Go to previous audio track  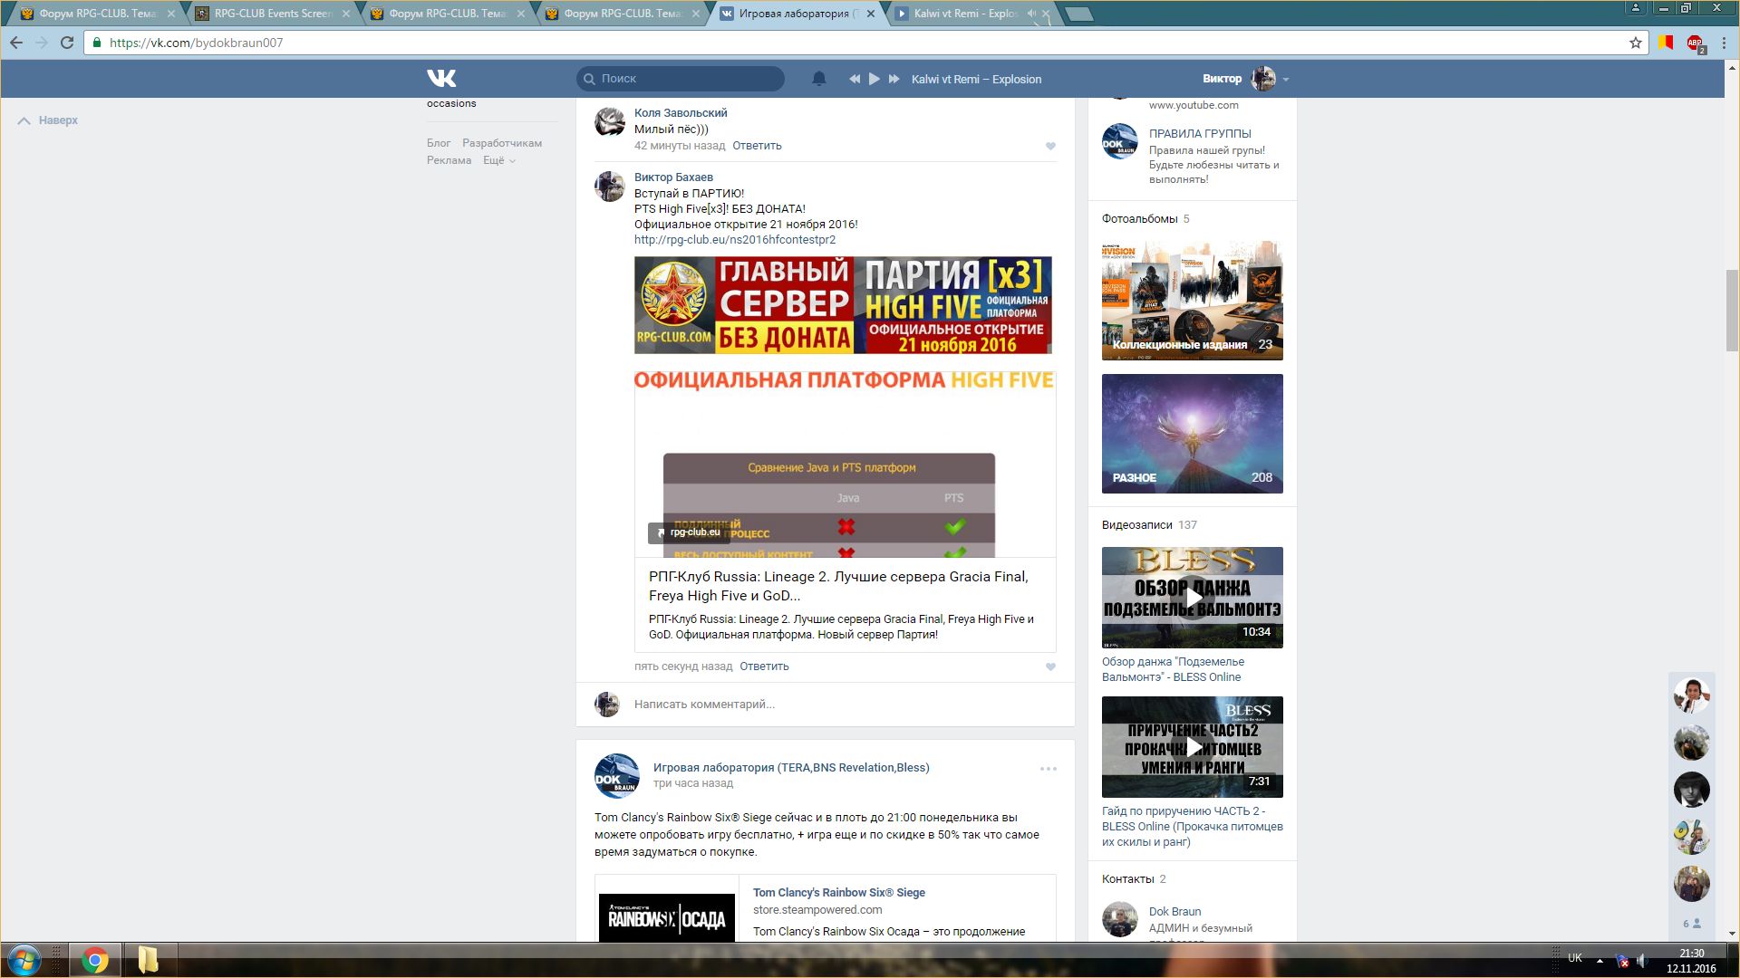[854, 79]
